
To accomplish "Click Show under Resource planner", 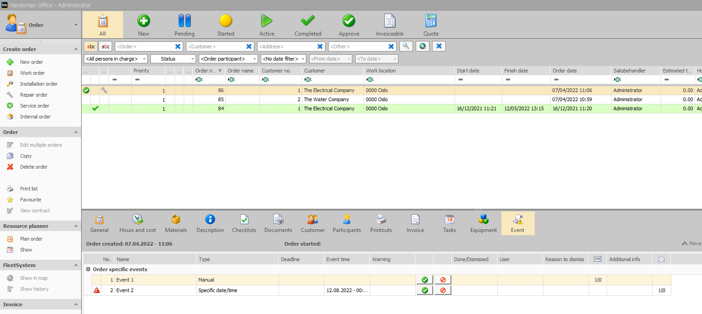I will (26, 250).
